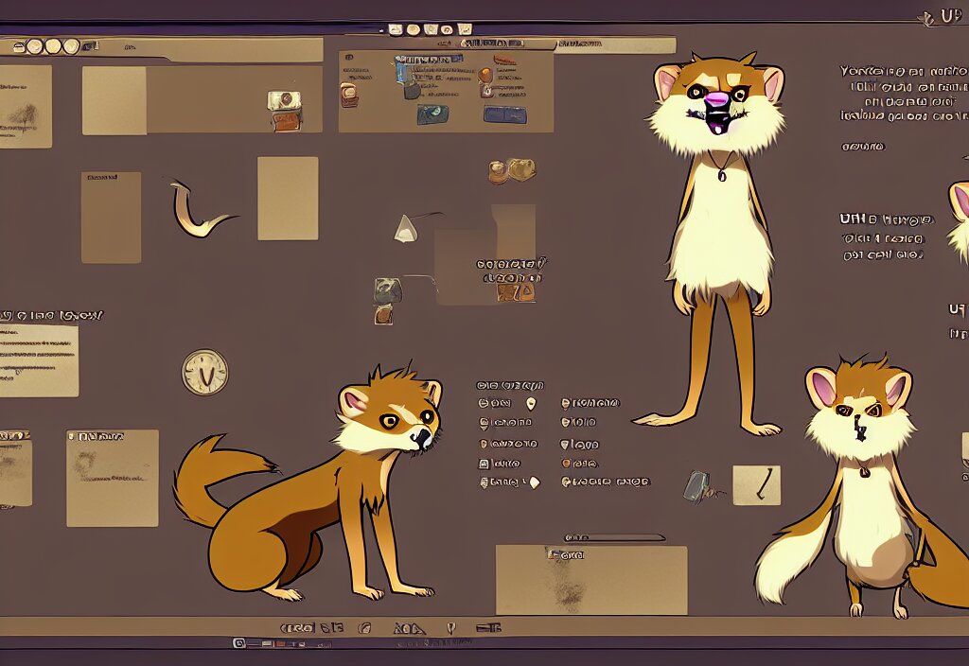The image size is (969, 666).
Task: Select the brown satchel icon in the toolbar
Action: click(x=349, y=93)
